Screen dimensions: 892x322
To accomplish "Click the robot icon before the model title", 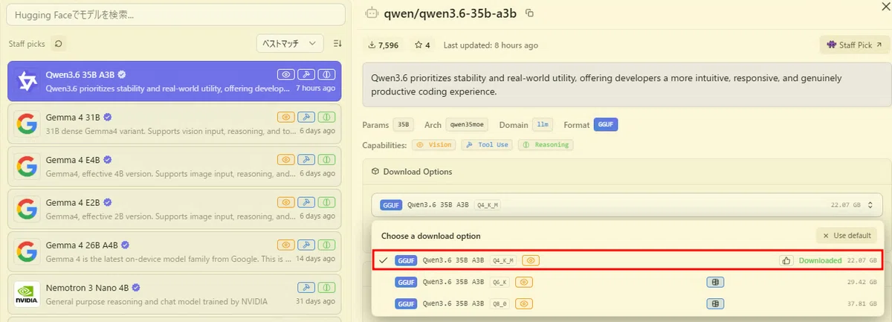I will tap(371, 13).
